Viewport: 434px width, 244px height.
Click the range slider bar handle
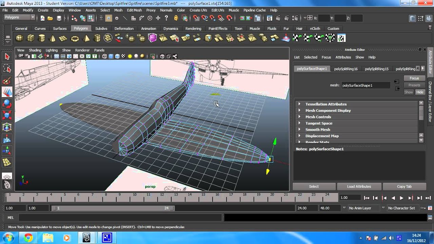(x=113, y=208)
